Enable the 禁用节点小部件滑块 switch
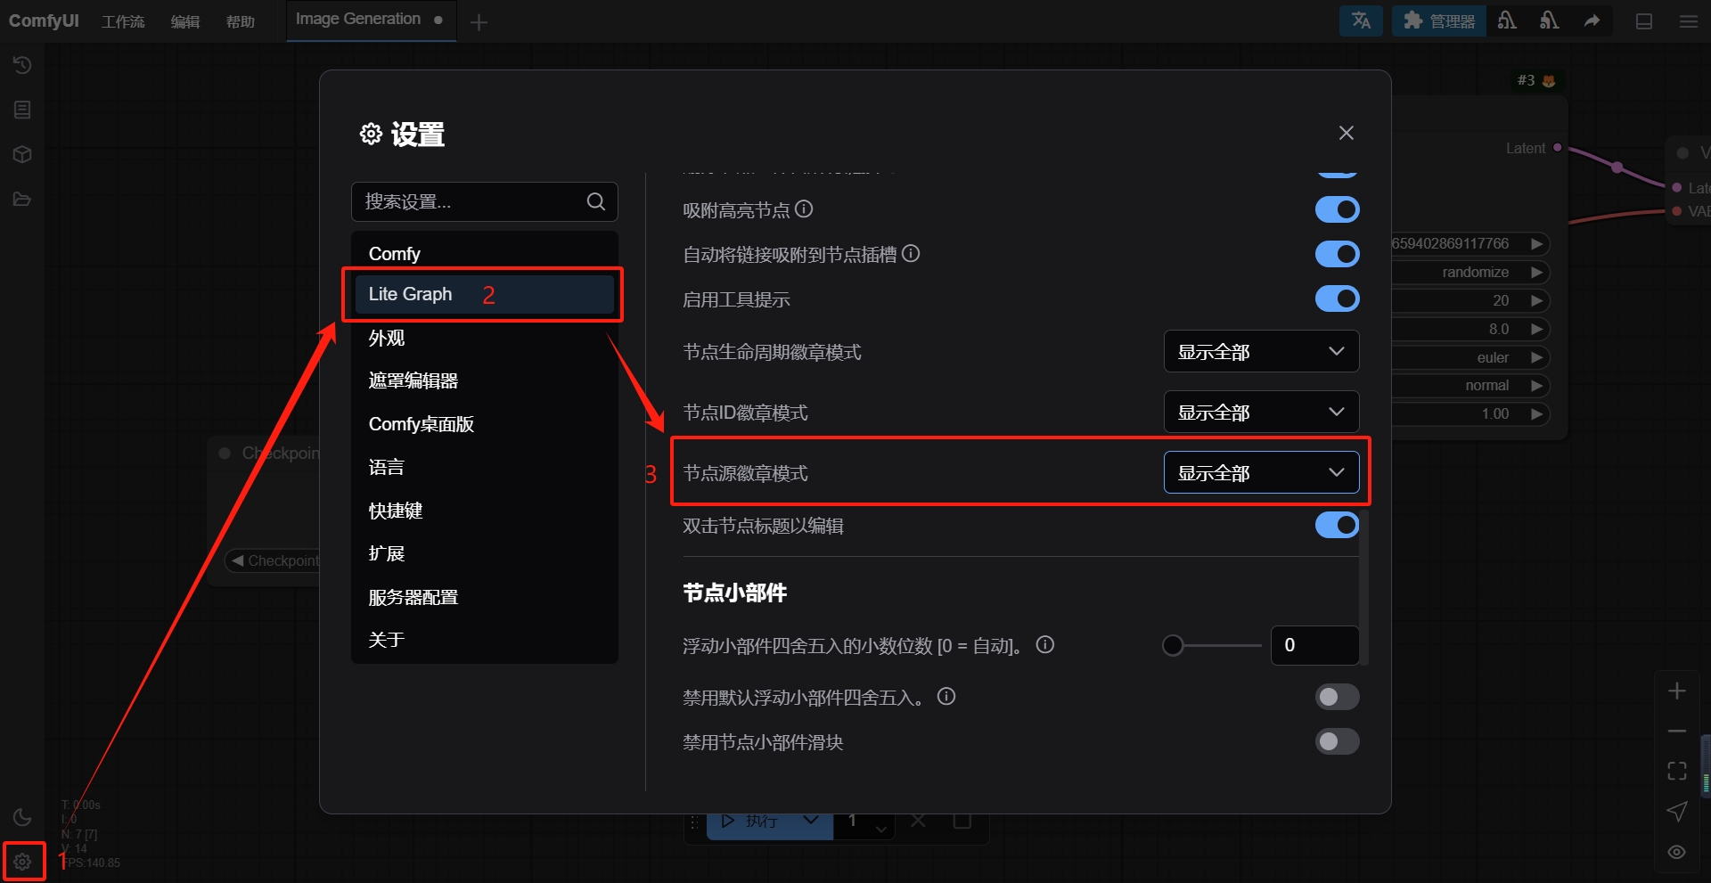The height and width of the screenshot is (883, 1711). click(1337, 741)
